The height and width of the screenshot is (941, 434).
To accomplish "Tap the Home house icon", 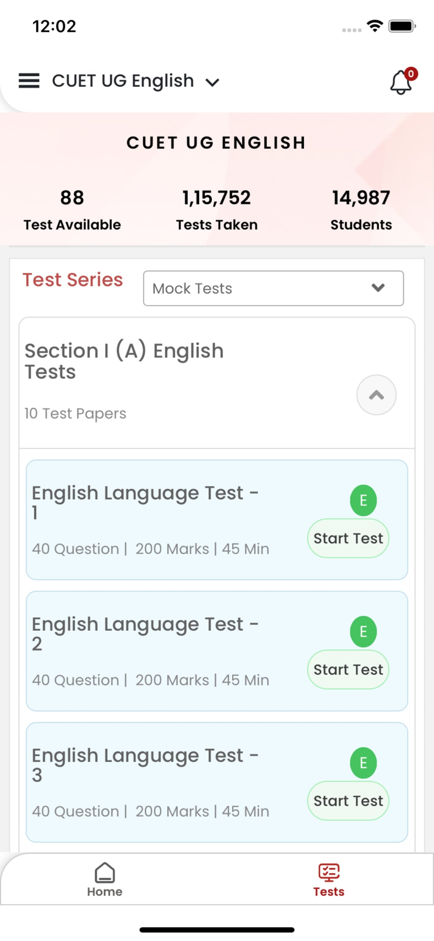I will point(104,872).
